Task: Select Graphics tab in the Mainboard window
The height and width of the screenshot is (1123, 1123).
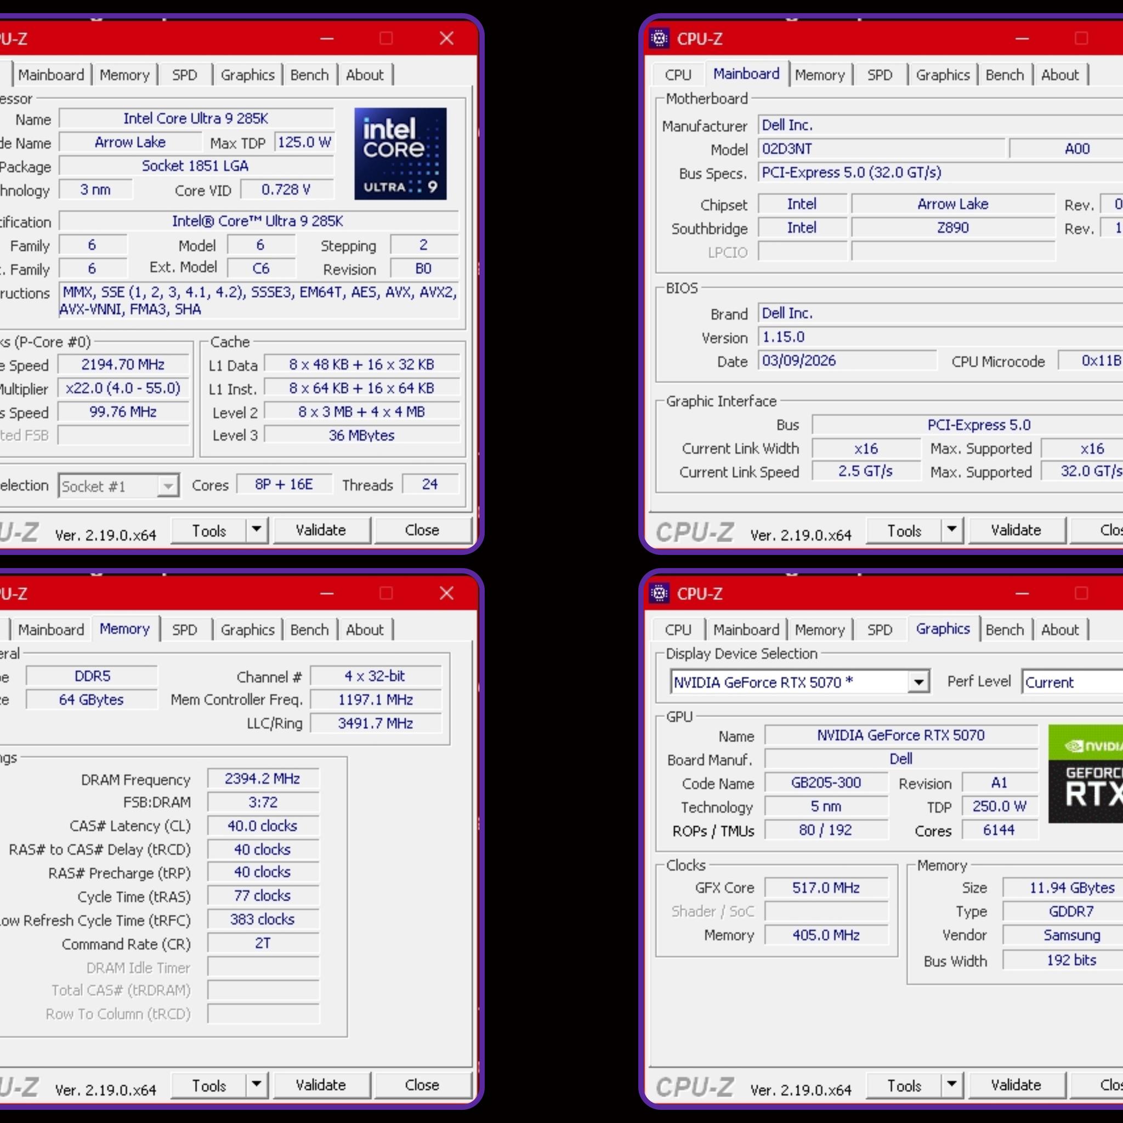Action: 943,75
